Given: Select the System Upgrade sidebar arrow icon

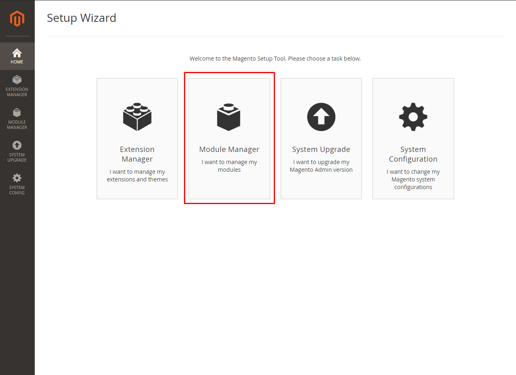Looking at the screenshot, I should click(17, 145).
